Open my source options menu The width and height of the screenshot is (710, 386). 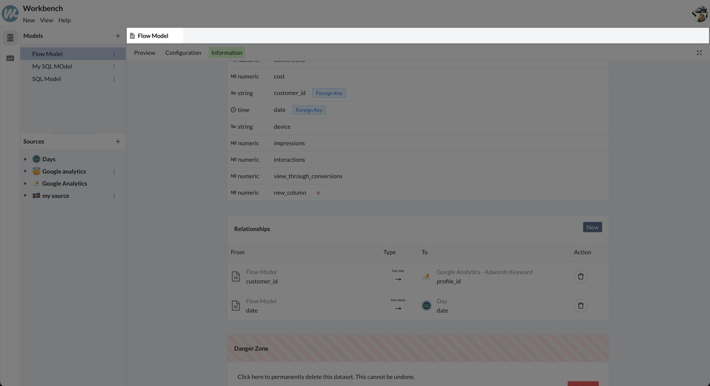click(x=114, y=196)
